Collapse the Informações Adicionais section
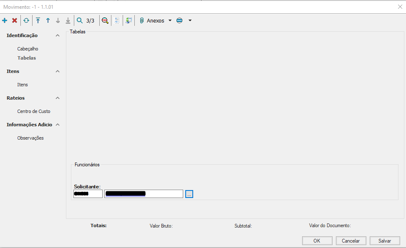 point(58,125)
